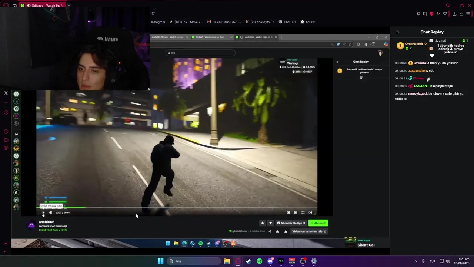This screenshot has width=474, height=267.
Task: Open Spotify from the taskbar
Action: 260,261
